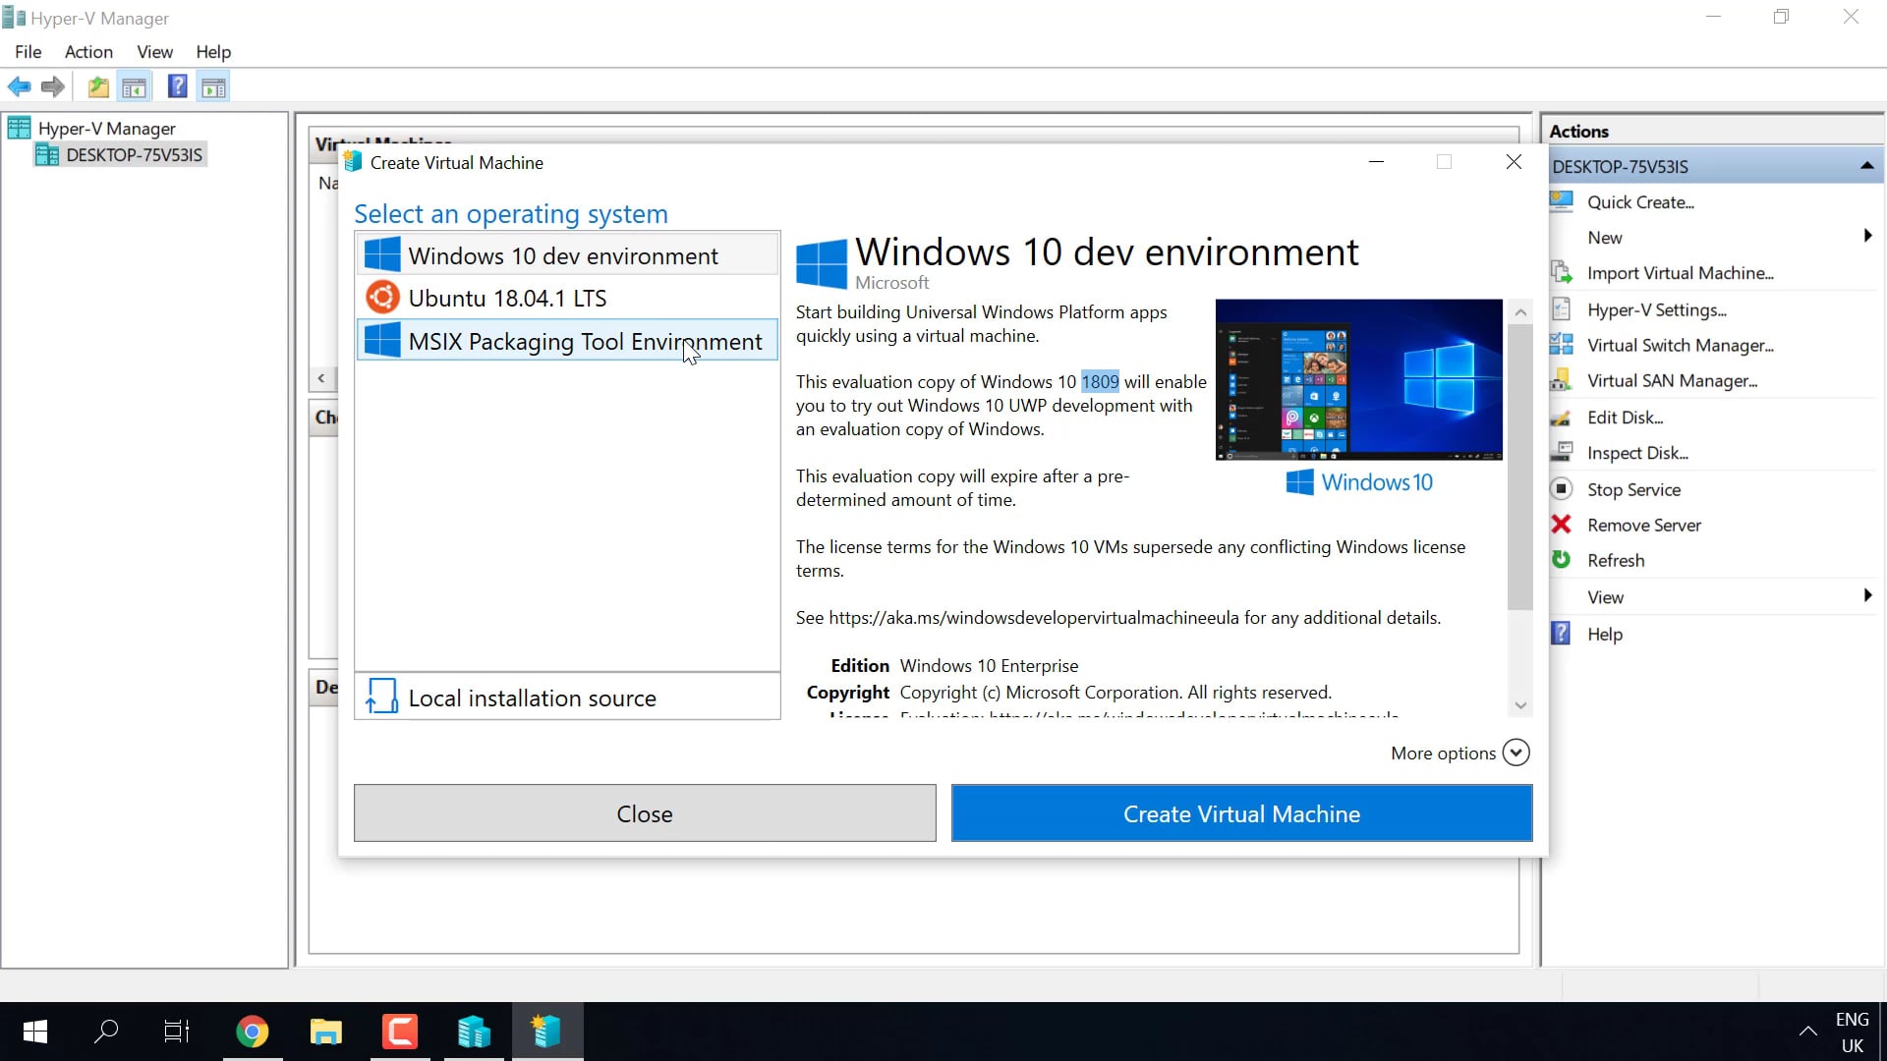Expand More options chevron
This screenshot has width=1887, height=1061.
(1515, 753)
